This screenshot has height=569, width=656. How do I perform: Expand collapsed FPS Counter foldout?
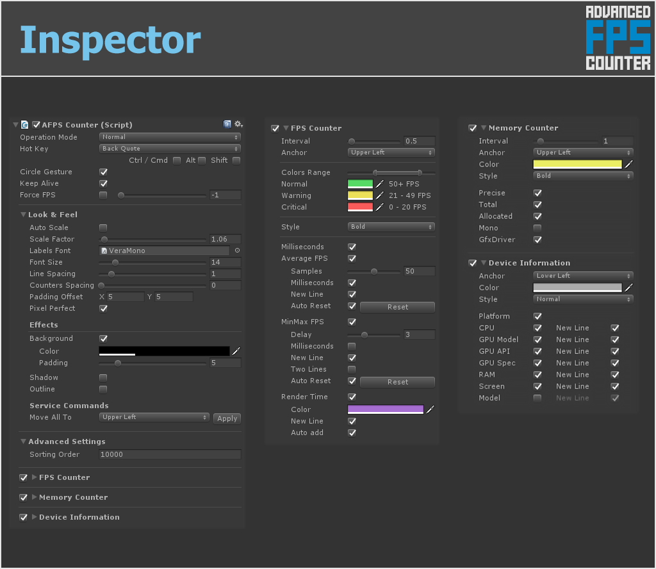pyautogui.click(x=35, y=477)
